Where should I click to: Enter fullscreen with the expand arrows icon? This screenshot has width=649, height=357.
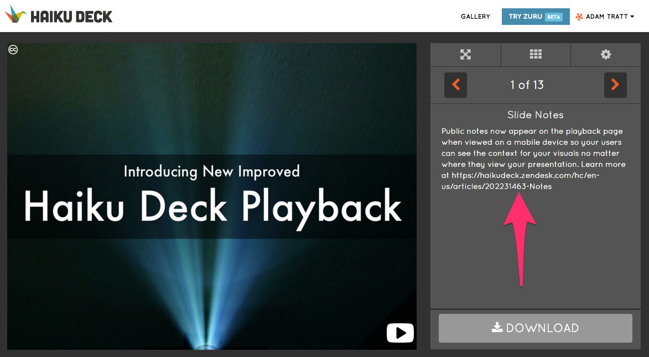[x=465, y=54]
